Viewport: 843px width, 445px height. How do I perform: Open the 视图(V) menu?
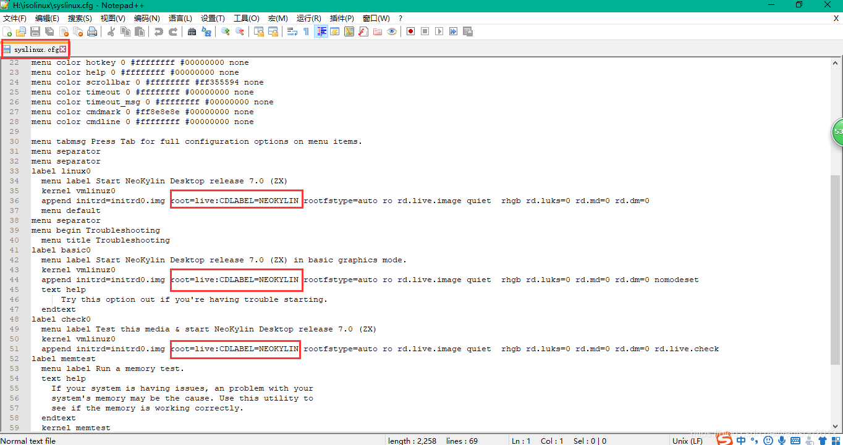113,19
